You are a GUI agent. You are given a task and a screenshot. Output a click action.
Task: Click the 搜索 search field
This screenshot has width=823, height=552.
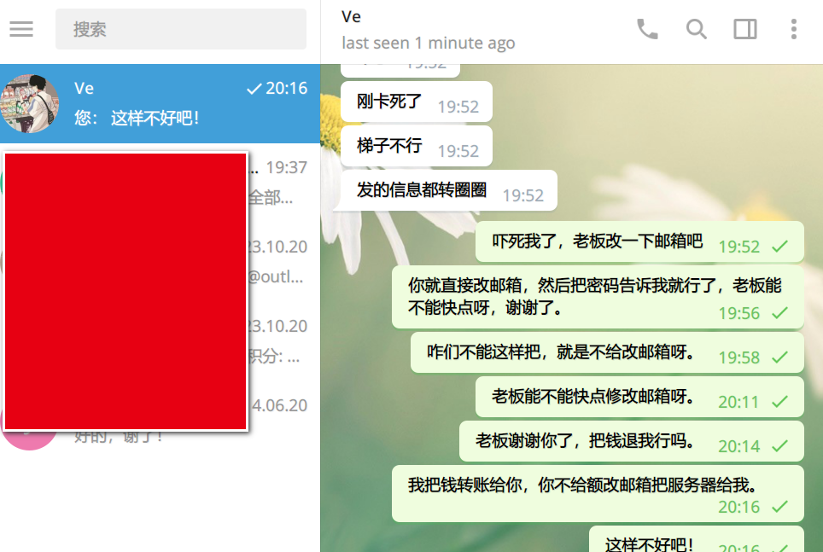[x=181, y=29]
